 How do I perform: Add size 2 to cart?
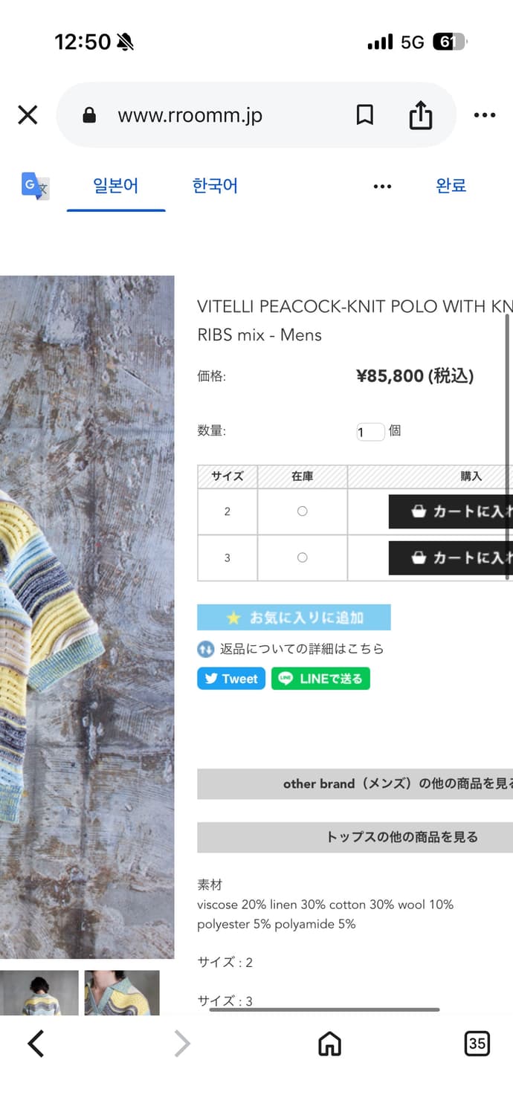451,511
